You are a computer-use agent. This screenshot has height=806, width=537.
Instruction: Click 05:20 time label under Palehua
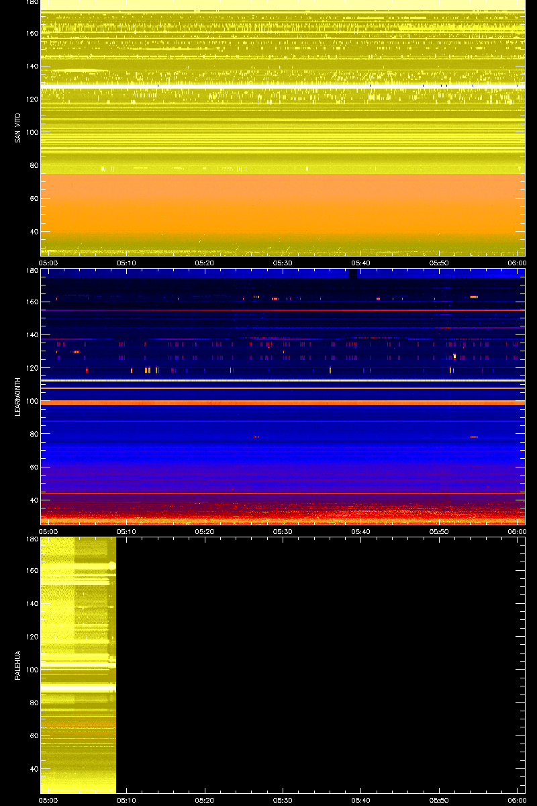[205, 800]
